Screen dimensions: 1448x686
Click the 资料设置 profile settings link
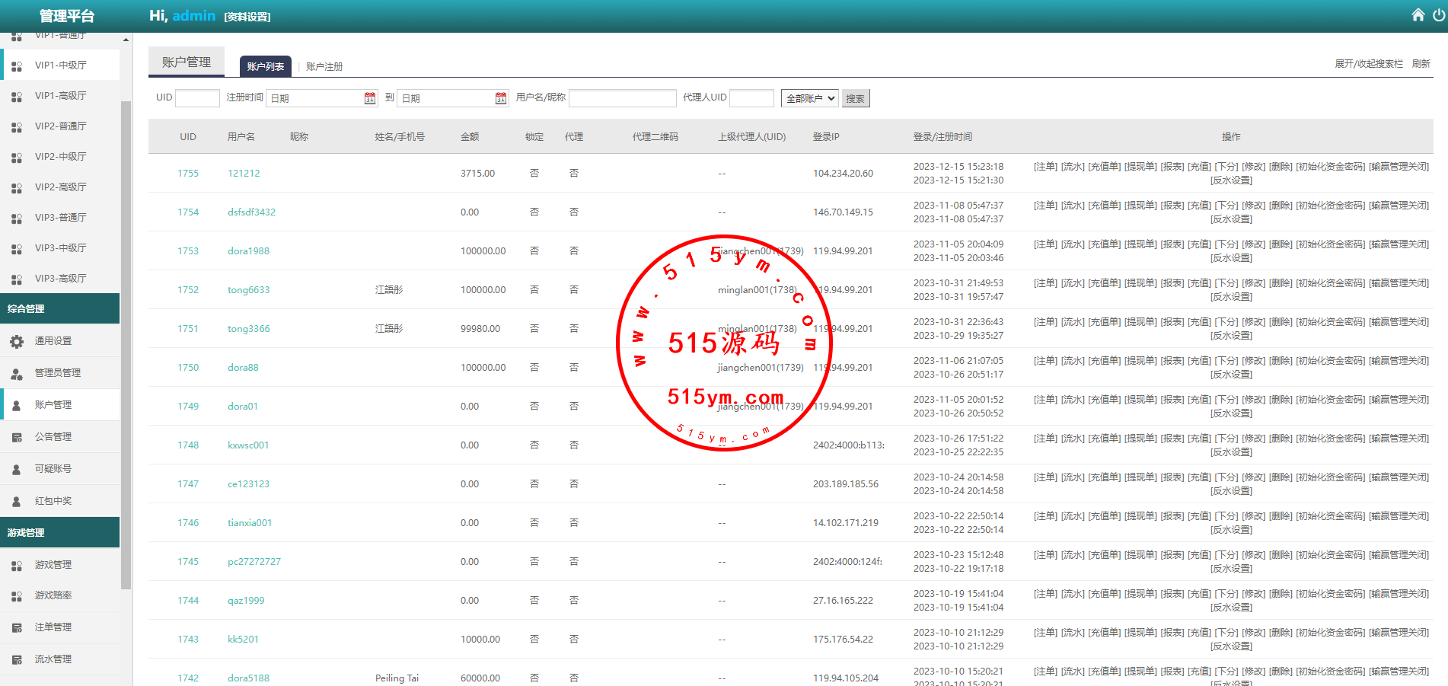pos(247,17)
